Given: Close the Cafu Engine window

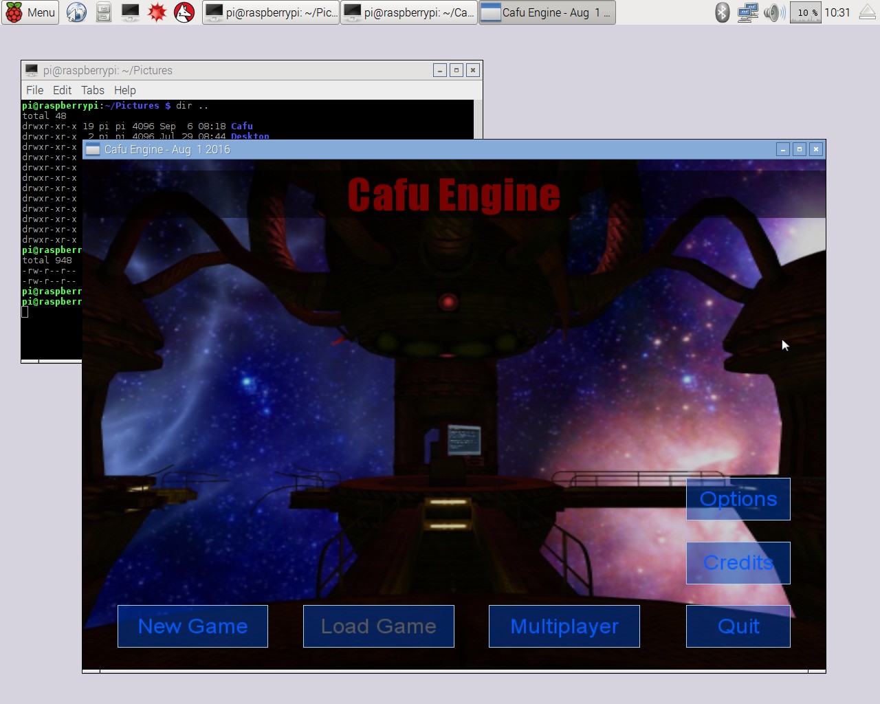Looking at the screenshot, I should coord(816,149).
